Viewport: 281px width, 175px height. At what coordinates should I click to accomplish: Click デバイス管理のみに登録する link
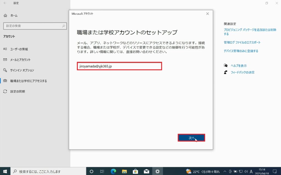(241, 51)
